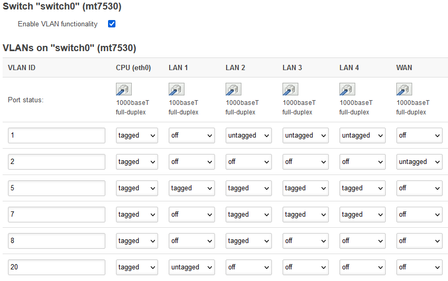
Task: Click the 'VLANs on "switch0" (mt7530)' heading
Action: pos(70,48)
